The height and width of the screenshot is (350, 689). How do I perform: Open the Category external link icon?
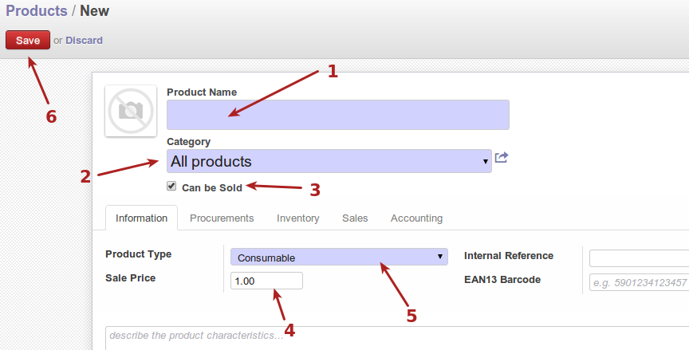pos(501,158)
